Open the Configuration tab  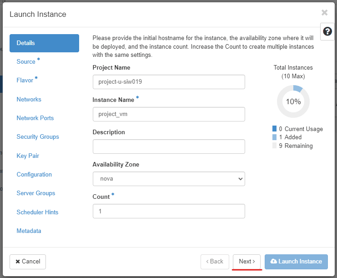tap(34, 174)
